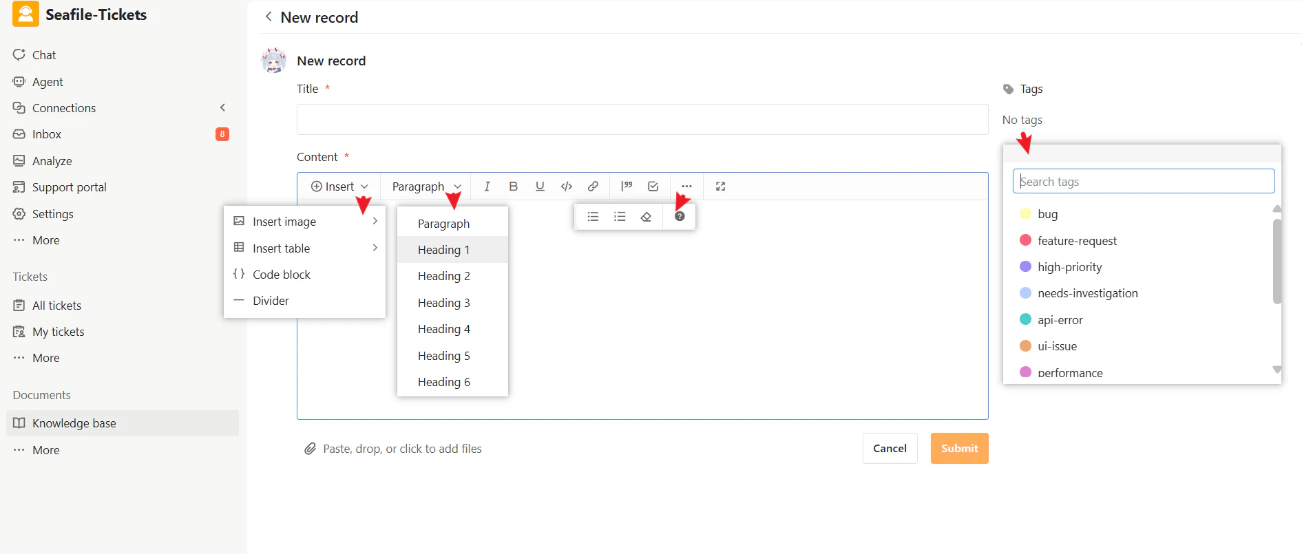The width and height of the screenshot is (1302, 554).
Task: Select Heading 4 style
Action: pyautogui.click(x=452, y=329)
